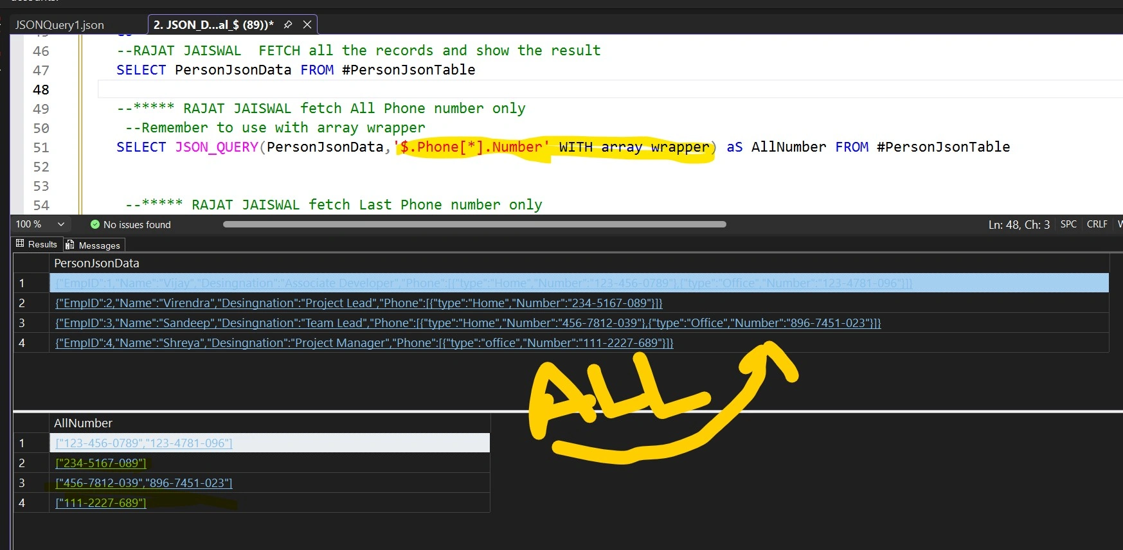Switch to the JSONQuery1.json tab

(x=59, y=25)
